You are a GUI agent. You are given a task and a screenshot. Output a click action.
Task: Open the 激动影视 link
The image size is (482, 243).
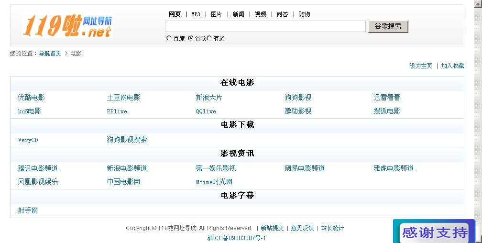coord(298,111)
